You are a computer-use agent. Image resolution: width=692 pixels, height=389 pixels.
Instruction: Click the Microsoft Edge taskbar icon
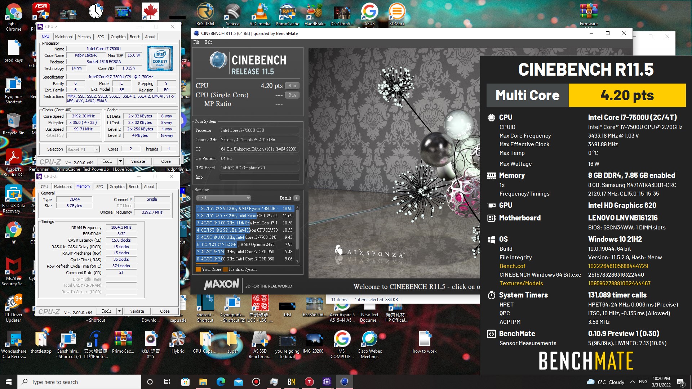tap(221, 382)
